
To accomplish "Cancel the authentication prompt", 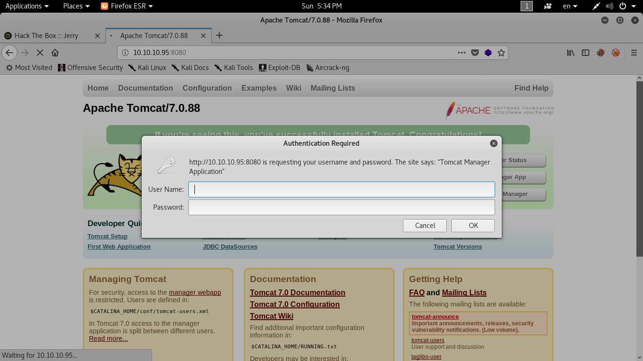I will click(x=425, y=226).
